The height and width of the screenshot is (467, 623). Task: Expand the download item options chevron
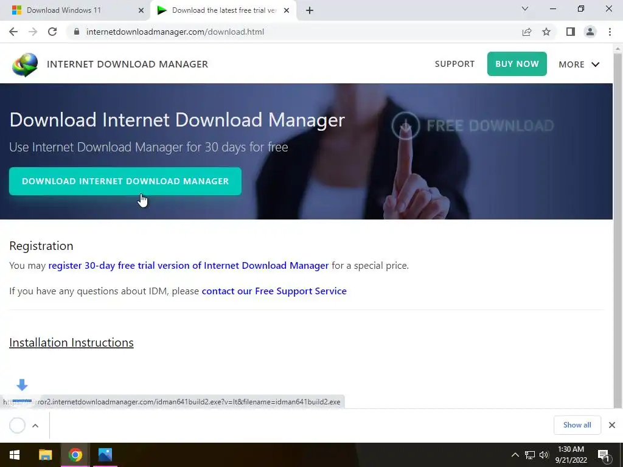tap(35, 426)
